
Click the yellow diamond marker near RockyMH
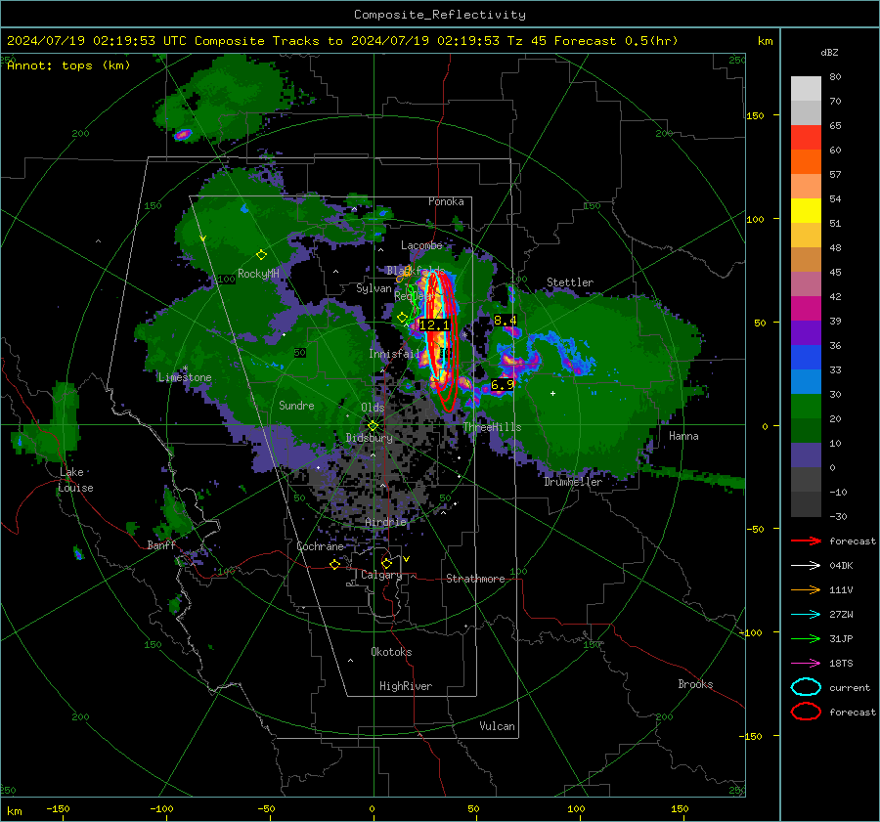point(261,255)
